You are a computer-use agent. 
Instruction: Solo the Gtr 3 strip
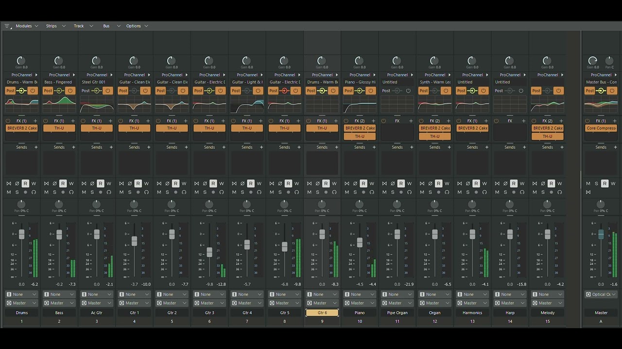pos(205,192)
